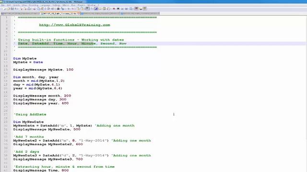Click the editor vertical scrollbar

pos(306,94)
